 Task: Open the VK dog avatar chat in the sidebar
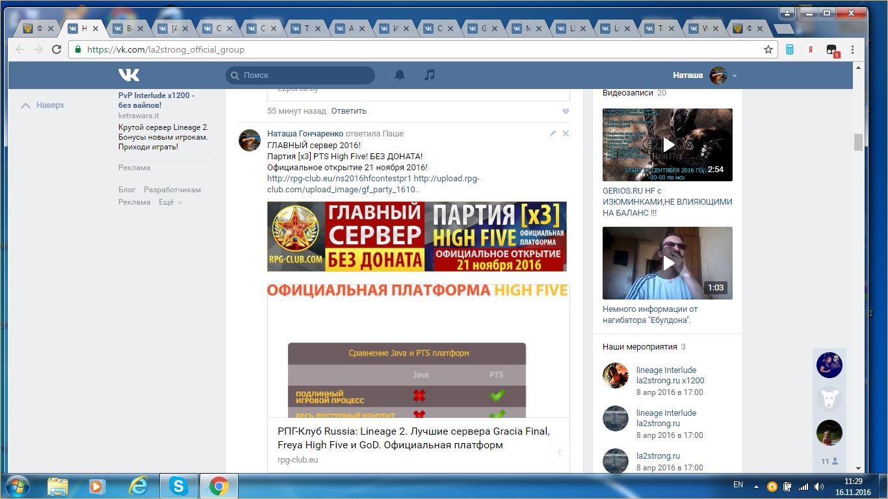(x=829, y=399)
